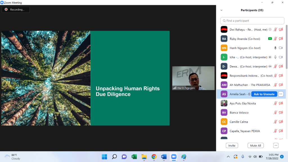Open File Explorer from the taskbar

(144, 157)
